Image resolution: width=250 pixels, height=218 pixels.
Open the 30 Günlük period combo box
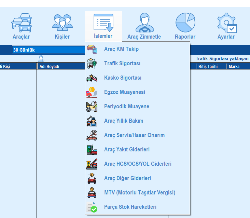click(x=48, y=50)
